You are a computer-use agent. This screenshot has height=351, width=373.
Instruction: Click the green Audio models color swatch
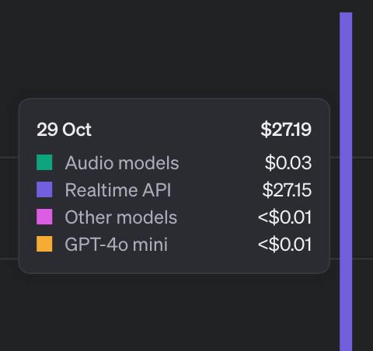(44, 162)
